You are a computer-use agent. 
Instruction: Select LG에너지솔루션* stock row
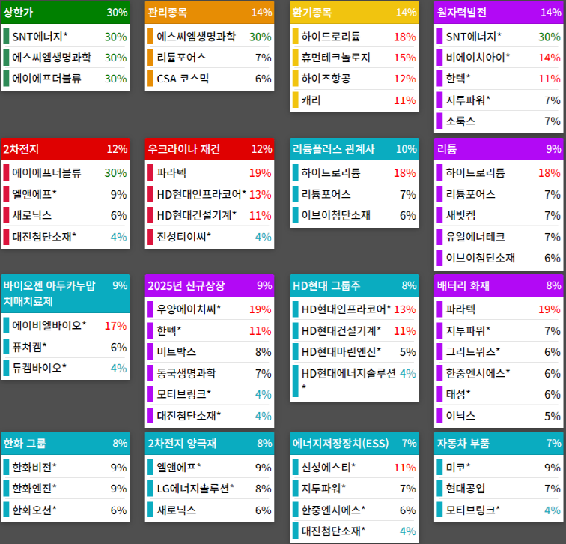coord(210,489)
